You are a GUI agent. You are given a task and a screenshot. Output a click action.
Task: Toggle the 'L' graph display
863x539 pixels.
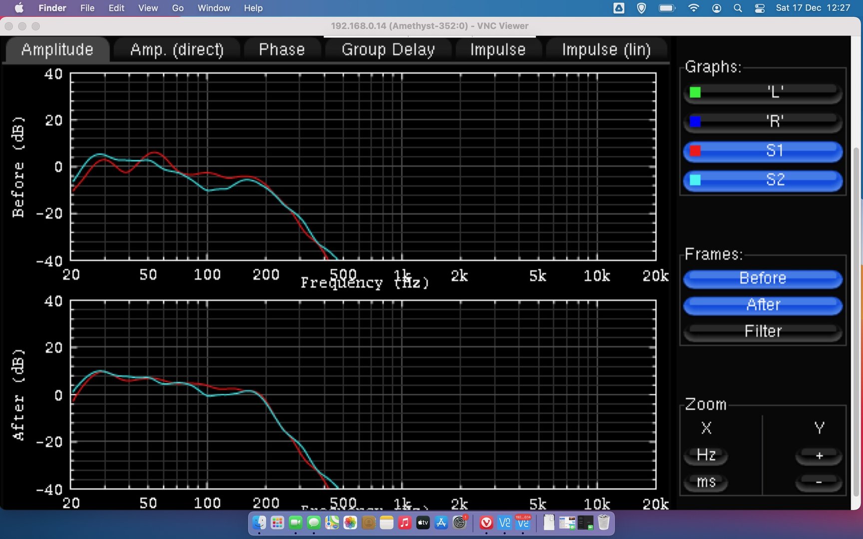tap(763, 92)
